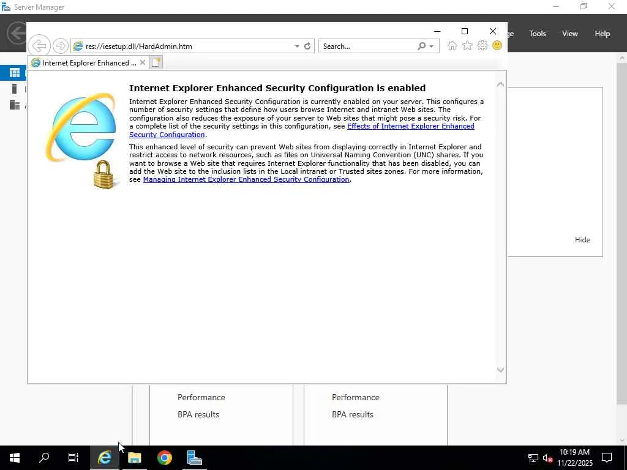Minimize the Internet Explorer window
627x470 pixels.
pyautogui.click(x=437, y=31)
